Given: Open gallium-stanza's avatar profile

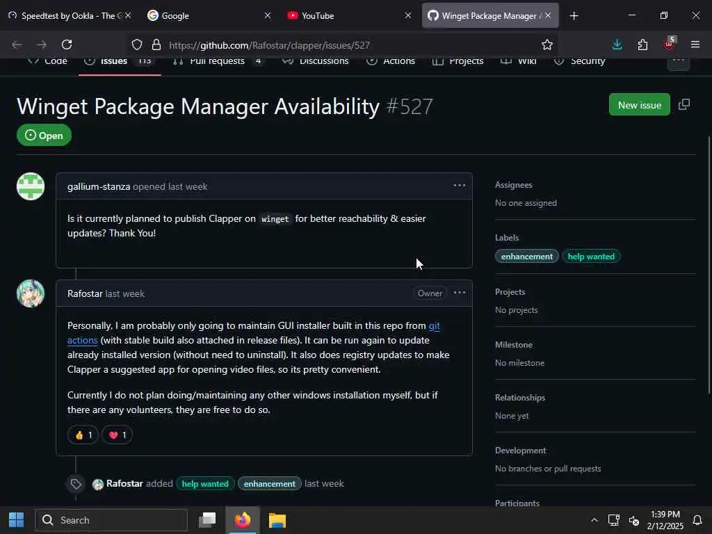Looking at the screenshot, I should [x=31, y=186].
